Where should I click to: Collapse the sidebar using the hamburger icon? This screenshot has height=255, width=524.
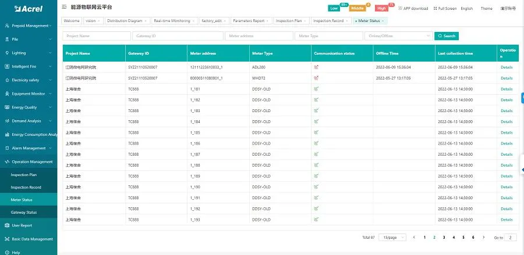[x=64, y=7]
